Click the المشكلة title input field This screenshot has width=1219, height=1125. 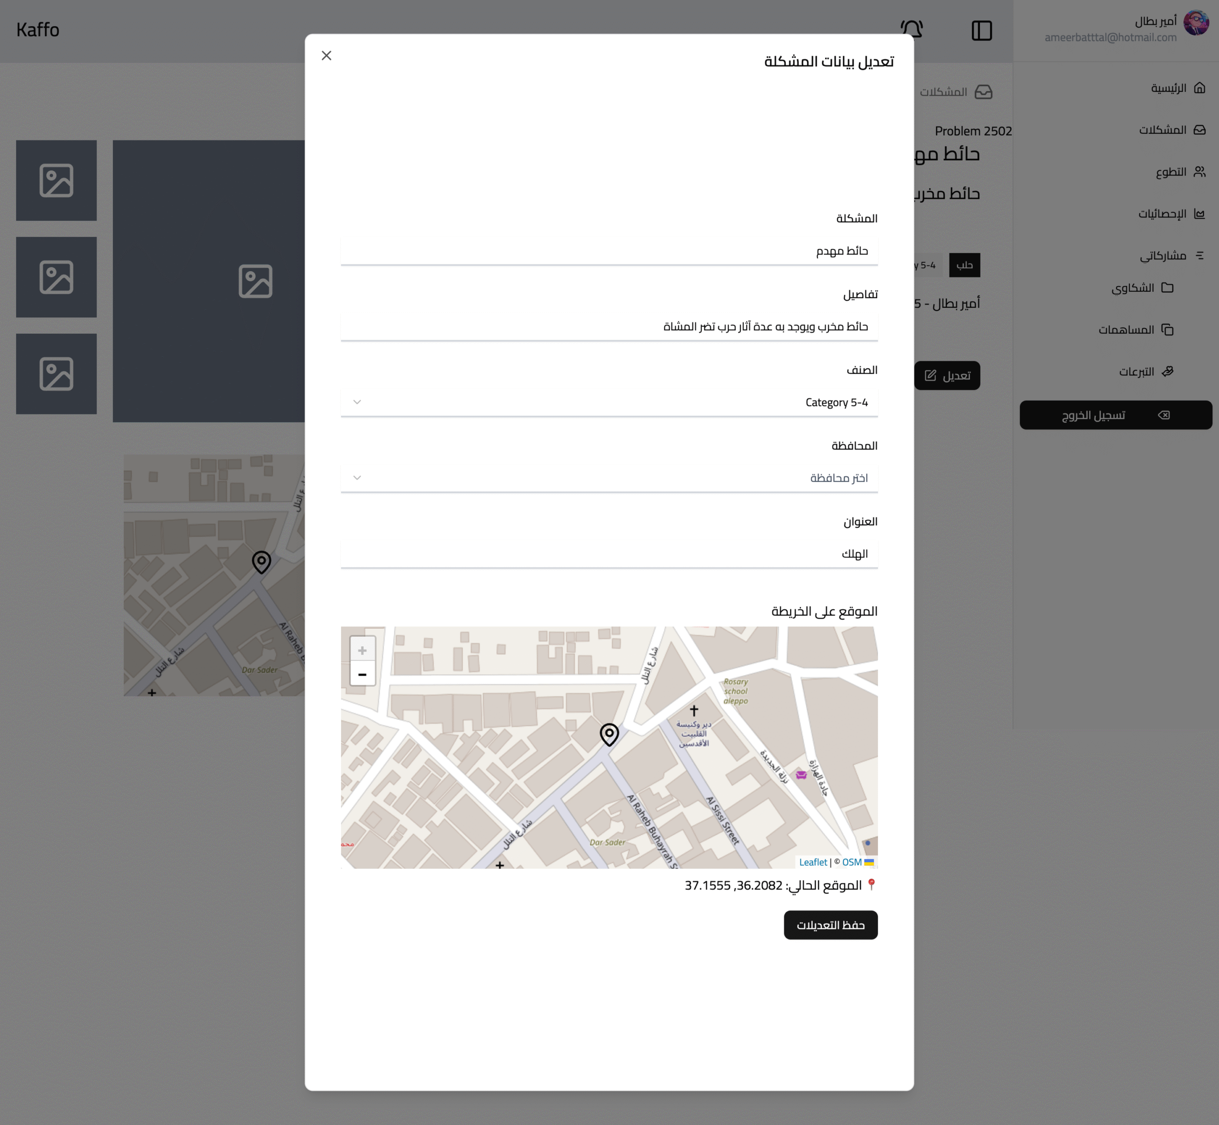[609, 251]
